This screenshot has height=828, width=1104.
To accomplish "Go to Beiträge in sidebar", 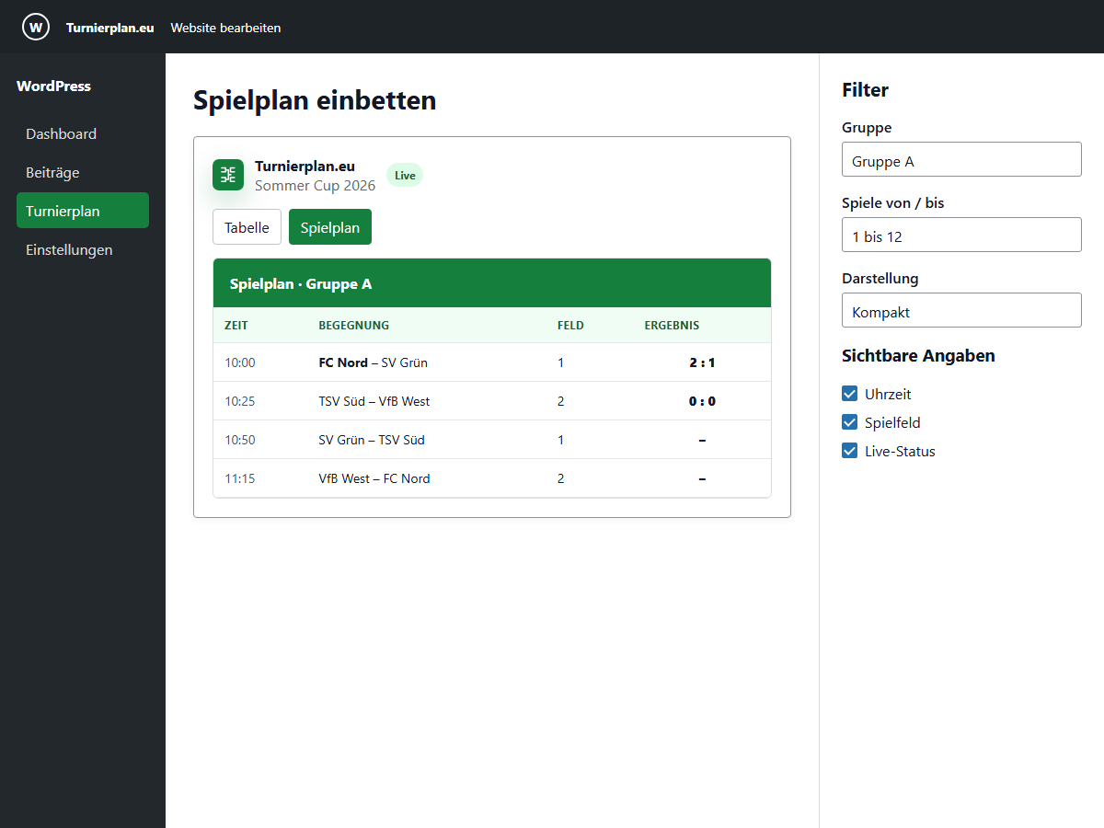I will tap(83, 172).
